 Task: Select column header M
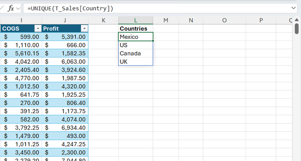(166, 20)
